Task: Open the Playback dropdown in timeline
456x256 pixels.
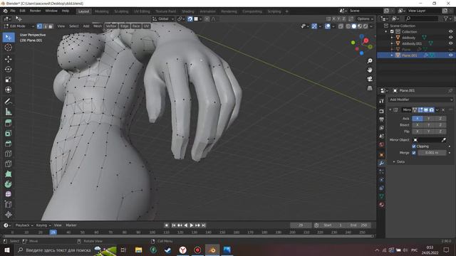Action: tap(24, 225)
